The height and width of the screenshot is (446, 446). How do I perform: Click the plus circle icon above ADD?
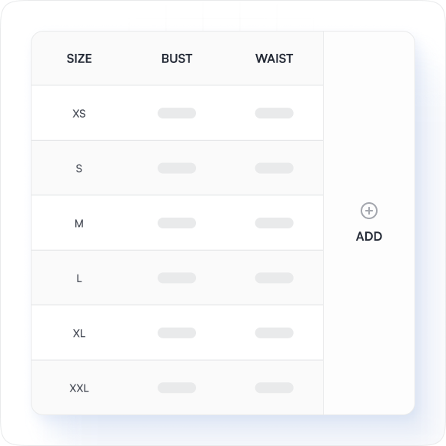[x=369, y=211]
